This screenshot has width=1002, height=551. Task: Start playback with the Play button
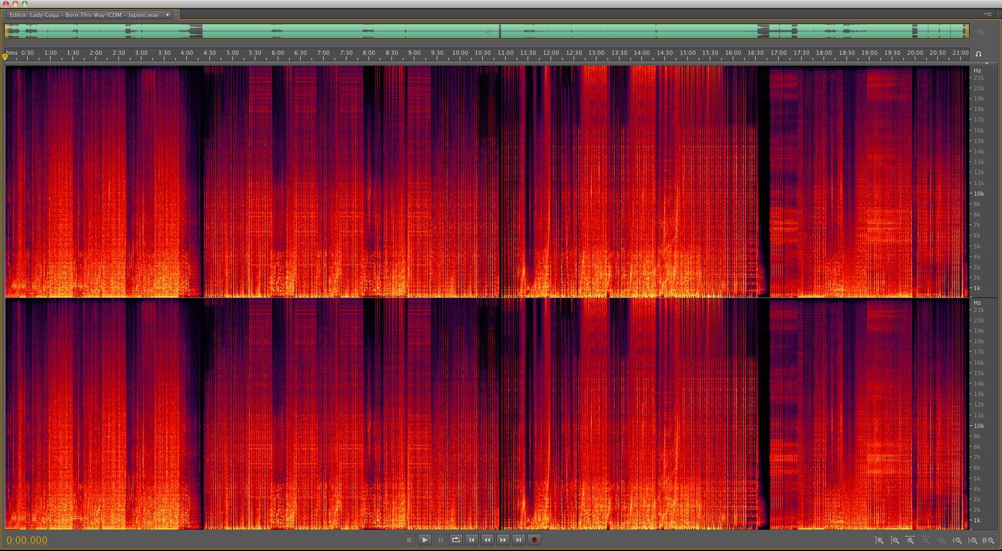pyautogui.click(x=424, y=540)
